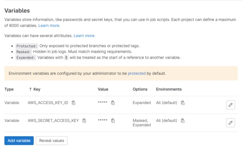Viewport: 242px width, 151px height.
Task: Click Variable type in AWS_ACCESS_KEY_ID row
Action: pos(12,103)
